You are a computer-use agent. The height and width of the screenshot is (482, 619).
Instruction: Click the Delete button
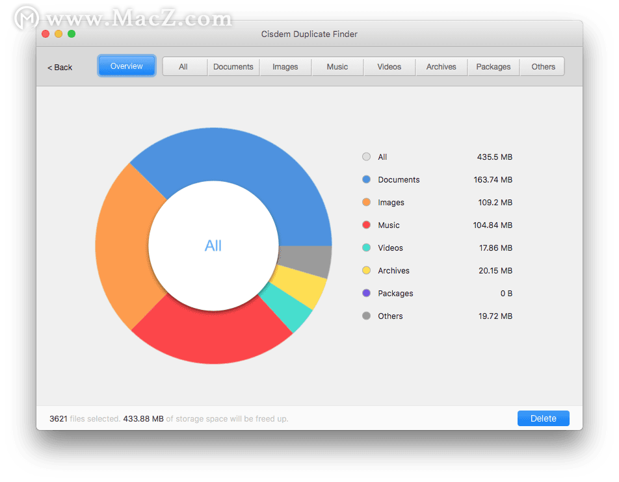coord(543,418)
